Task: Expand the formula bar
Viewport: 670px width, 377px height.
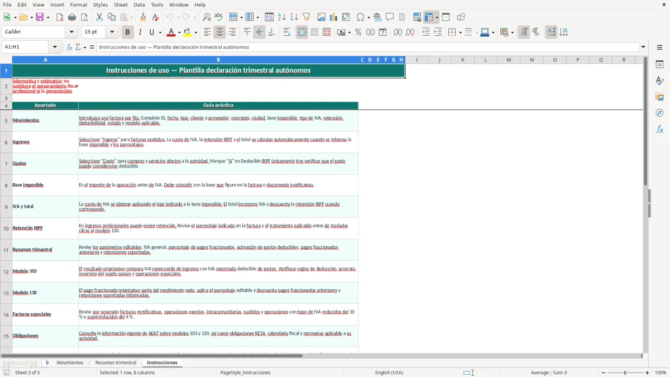Action: point(643,47)
